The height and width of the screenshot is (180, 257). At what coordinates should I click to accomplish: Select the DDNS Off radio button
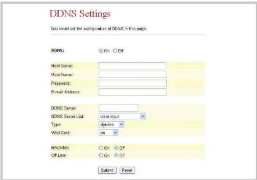click(x=115, y=51)
